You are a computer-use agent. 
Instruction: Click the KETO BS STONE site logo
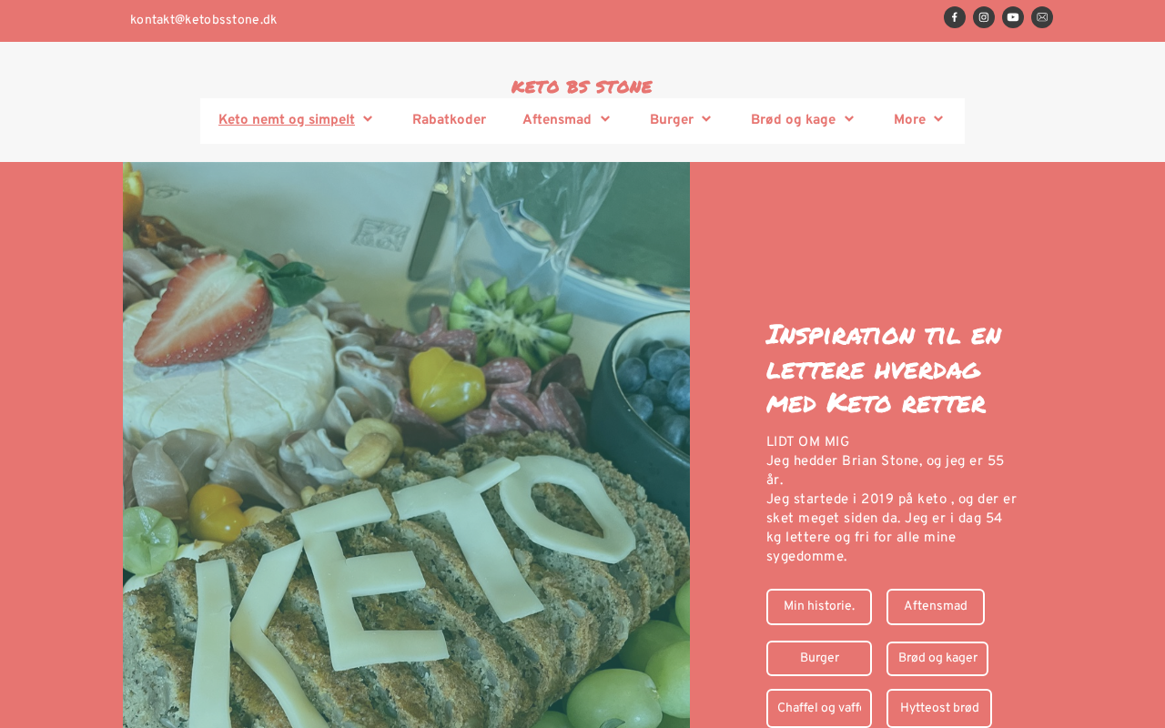[582, 86]
